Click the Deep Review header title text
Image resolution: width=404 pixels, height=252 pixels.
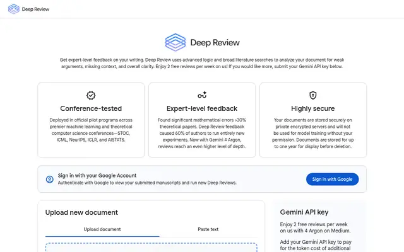35,9
